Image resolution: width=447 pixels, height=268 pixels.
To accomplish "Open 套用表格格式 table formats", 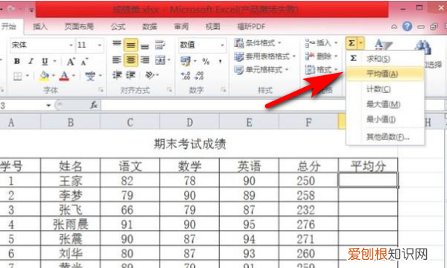I will (264, 57).
